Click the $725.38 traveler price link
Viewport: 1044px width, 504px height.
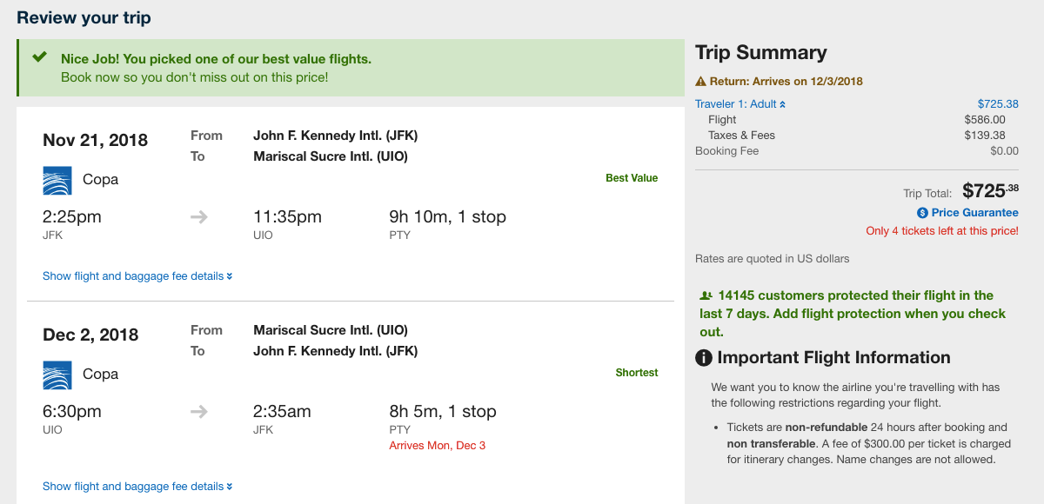pyautogui.click(x=998, y=104)
